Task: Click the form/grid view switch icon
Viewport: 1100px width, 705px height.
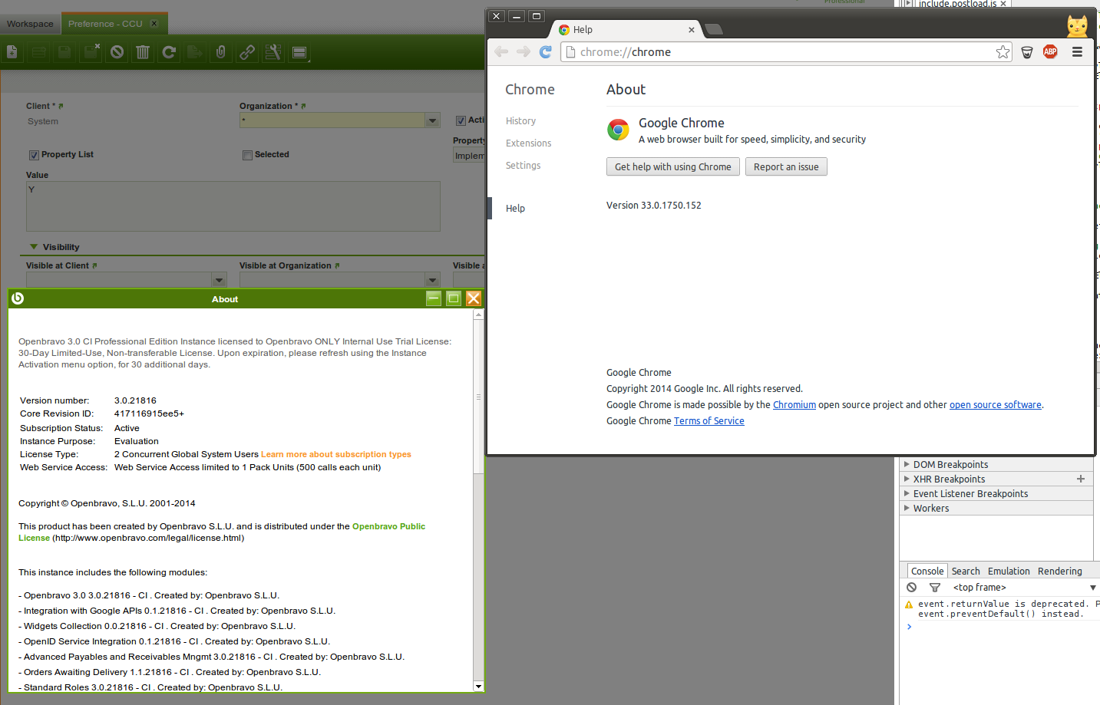Action: 299,52
